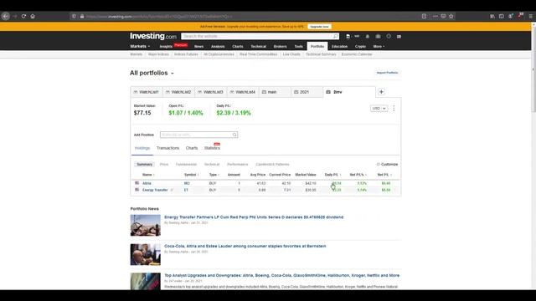Screen dimensions: 536x301
Task: Click the Upgrade now button
Action: click(319, 27)
